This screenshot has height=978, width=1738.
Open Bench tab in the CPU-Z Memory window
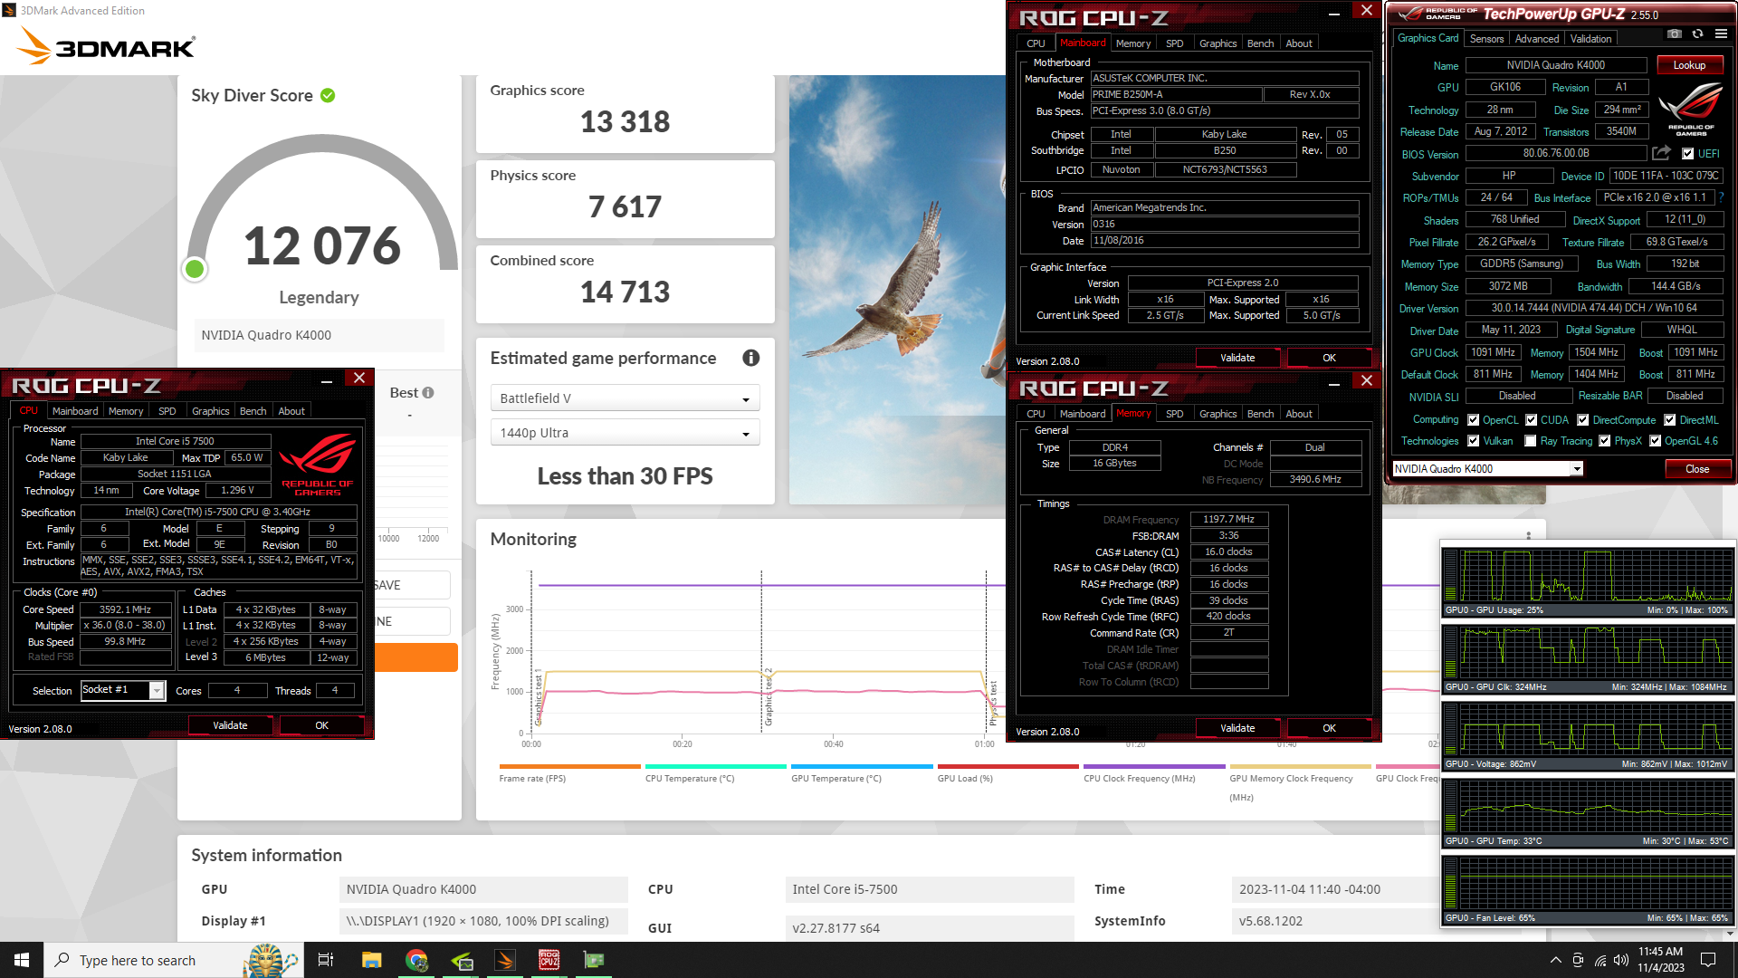point(1260,414)
